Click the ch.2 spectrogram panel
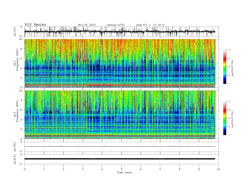Viewport: 246px width, 190px height. [120, 115]
